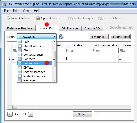The image size is (137, 123).
Task: Refresh the table data with the refresh icon
Action: click(61, 36)
